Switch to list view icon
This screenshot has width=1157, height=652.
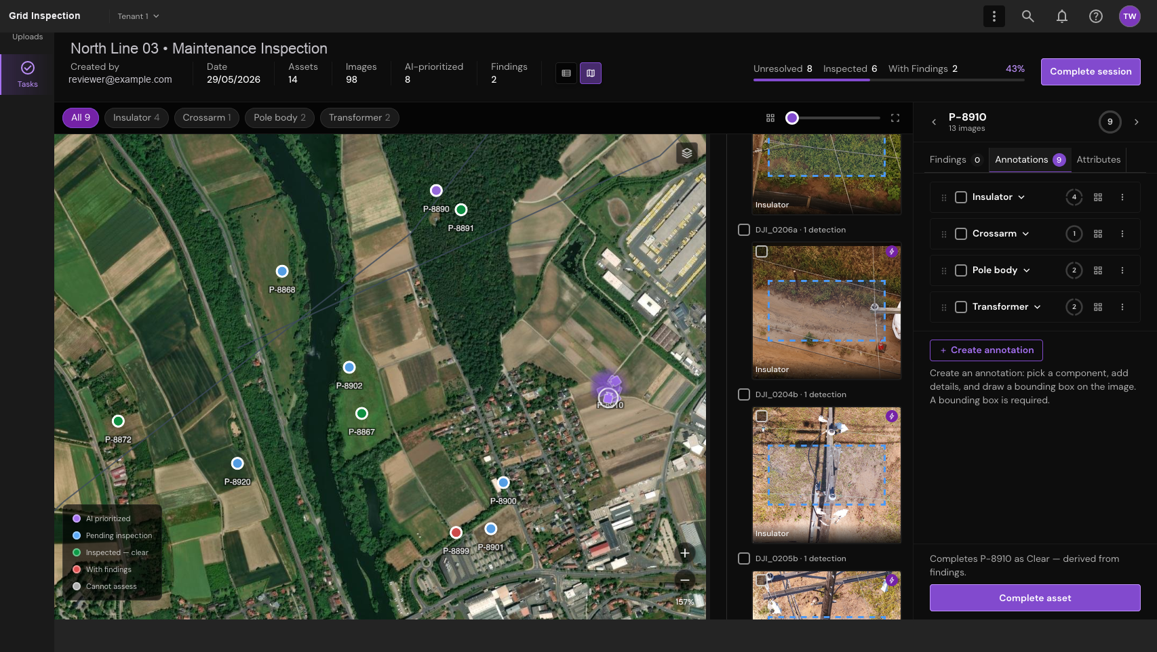point(566,73)
